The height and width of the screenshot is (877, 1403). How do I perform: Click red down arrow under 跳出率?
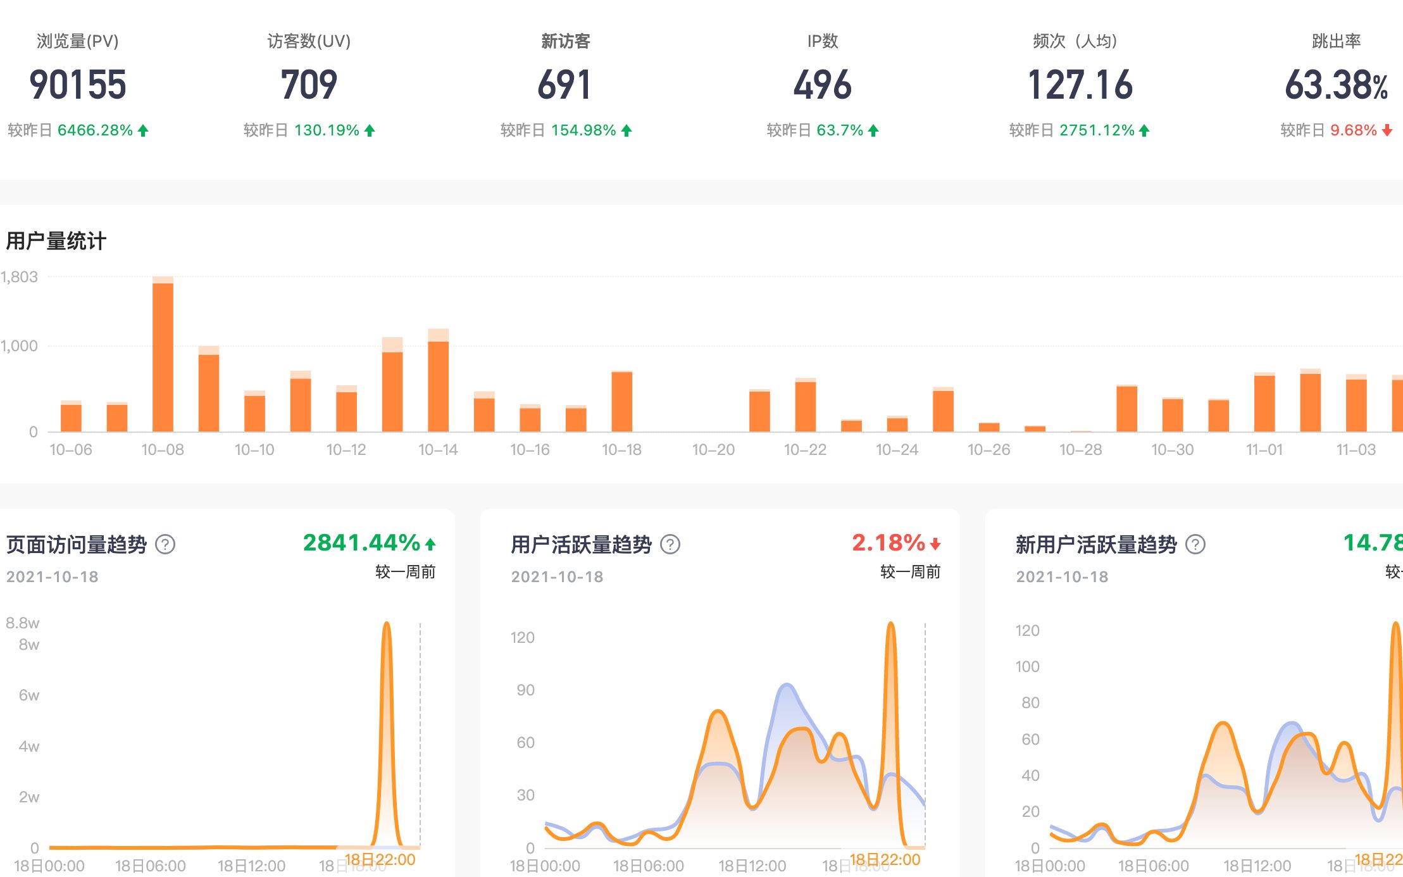click(x=1387, y=130)
